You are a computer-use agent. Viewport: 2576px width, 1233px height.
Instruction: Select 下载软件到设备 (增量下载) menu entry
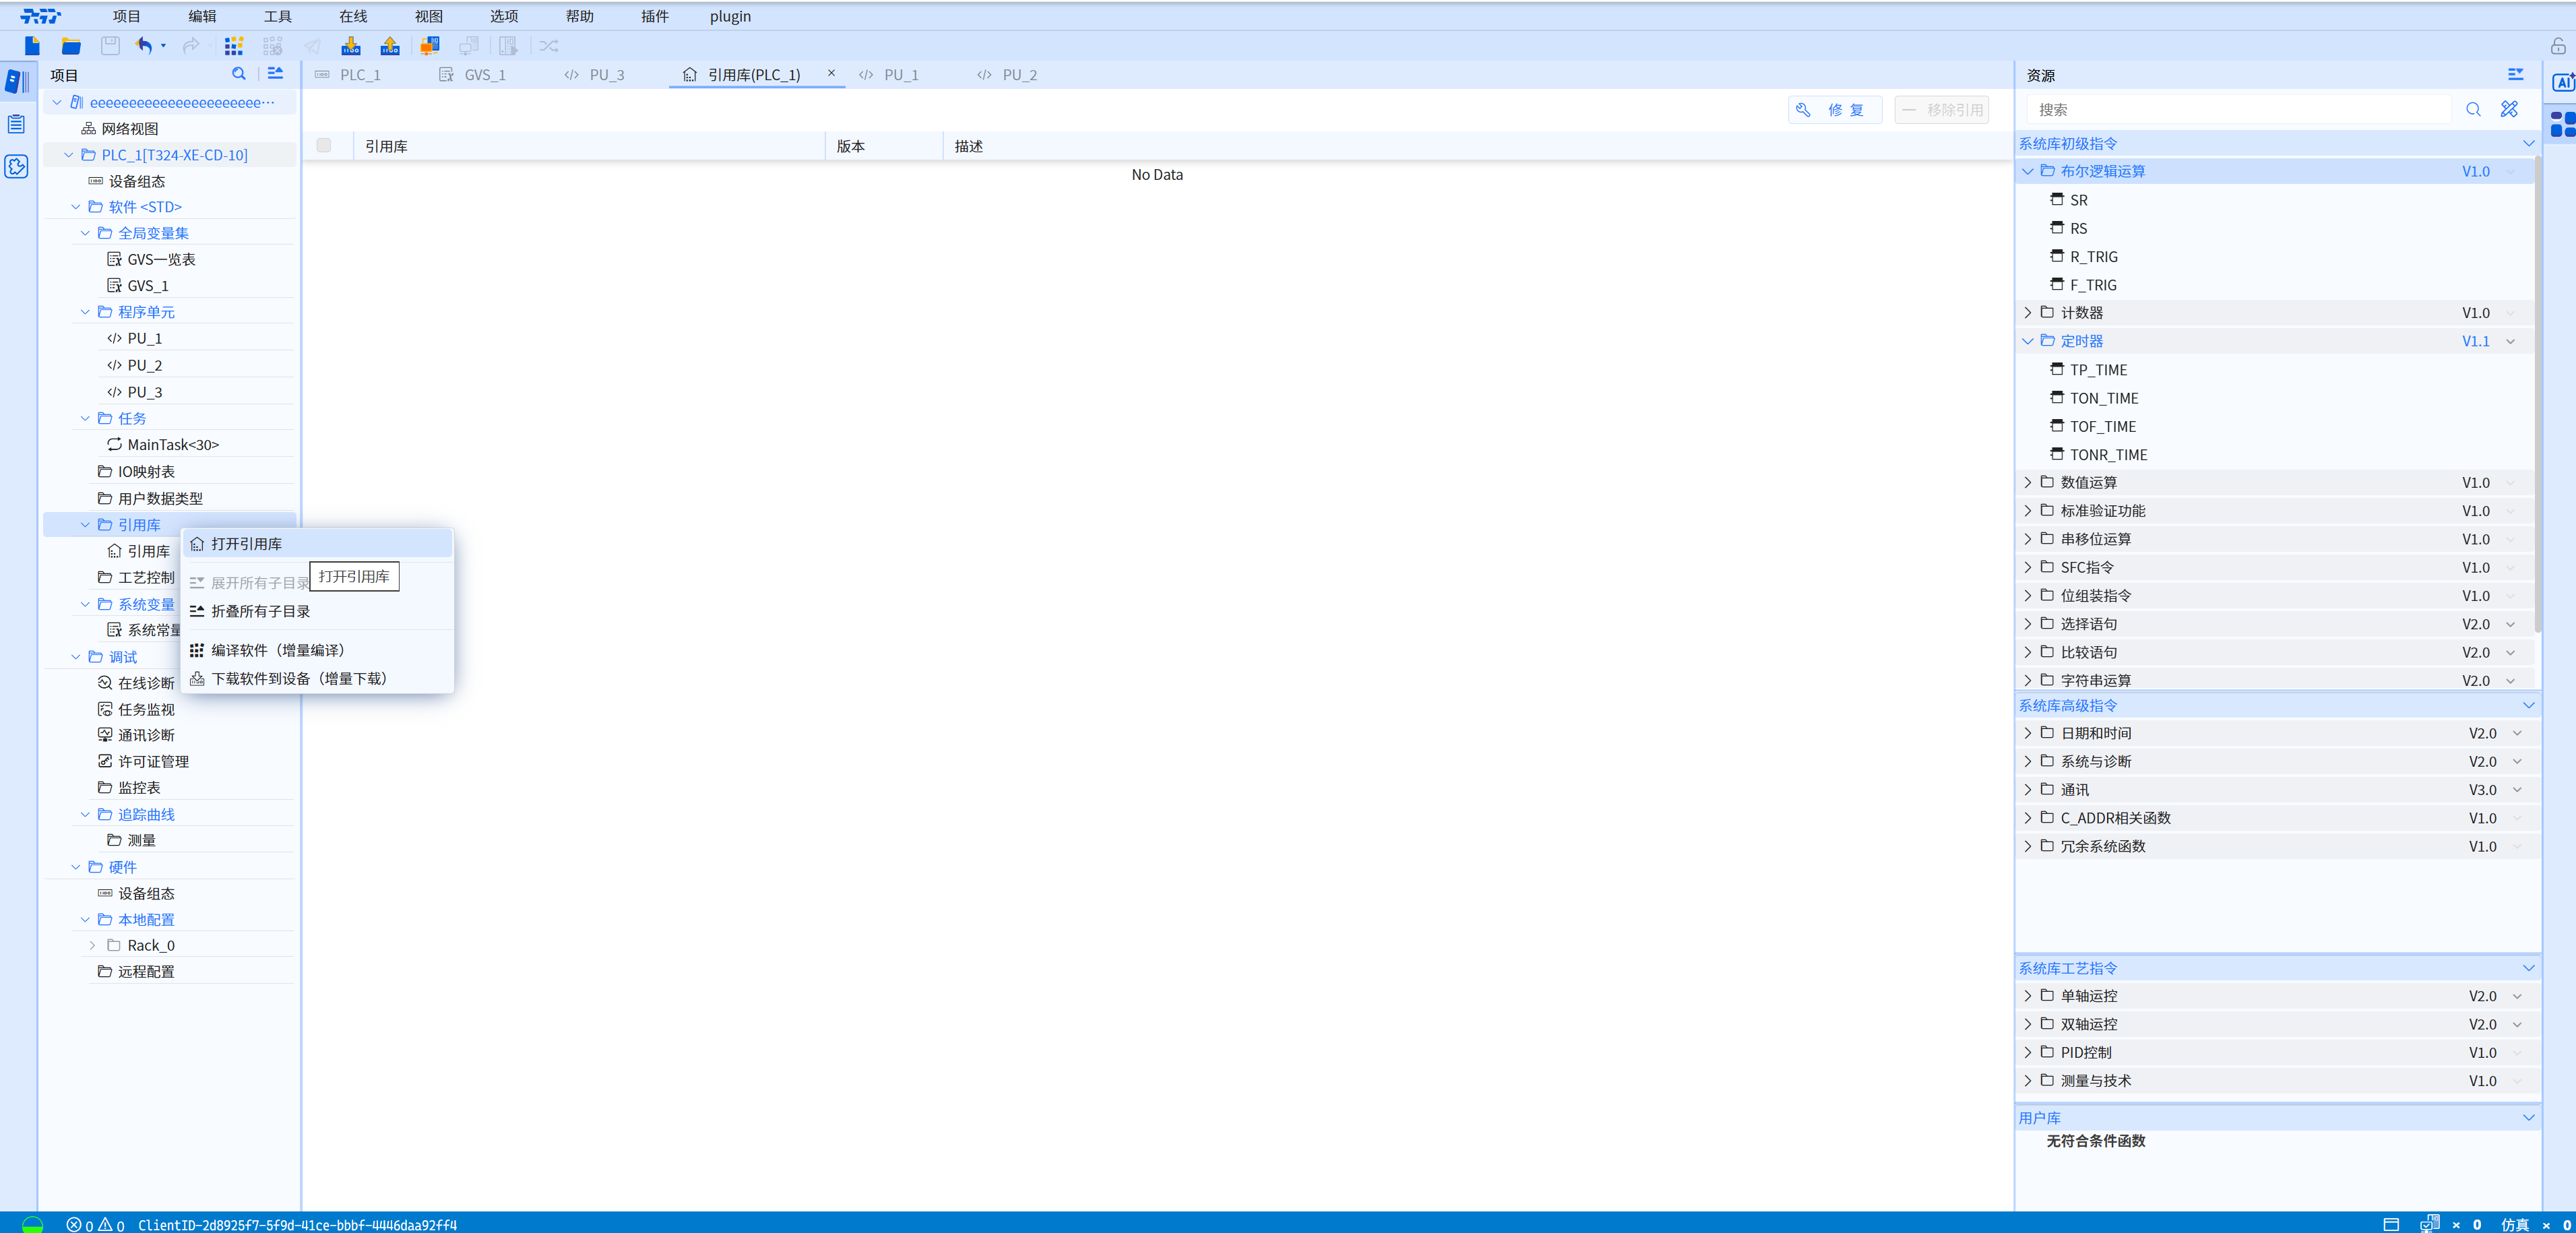click(298, 678)
